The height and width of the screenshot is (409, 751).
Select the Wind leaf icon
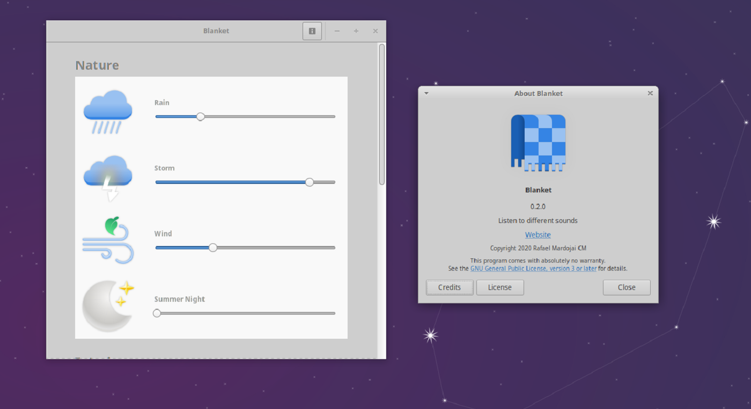click(x=108, y=241)
